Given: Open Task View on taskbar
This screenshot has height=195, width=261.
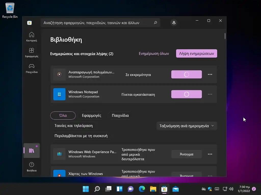Looking at the screenshot, I should [108, 189].
